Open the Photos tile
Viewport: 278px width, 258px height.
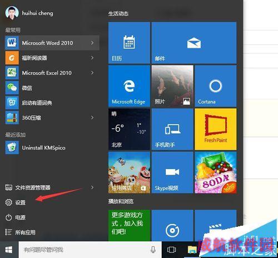[x=172, y=86]
